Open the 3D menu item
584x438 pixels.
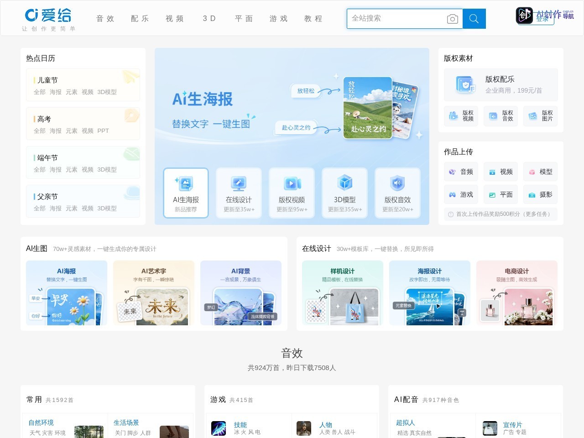coord(209,19)
